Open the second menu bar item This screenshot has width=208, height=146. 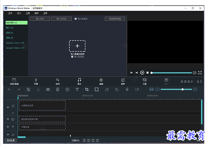pyautogui.click(x=19, y=13)
